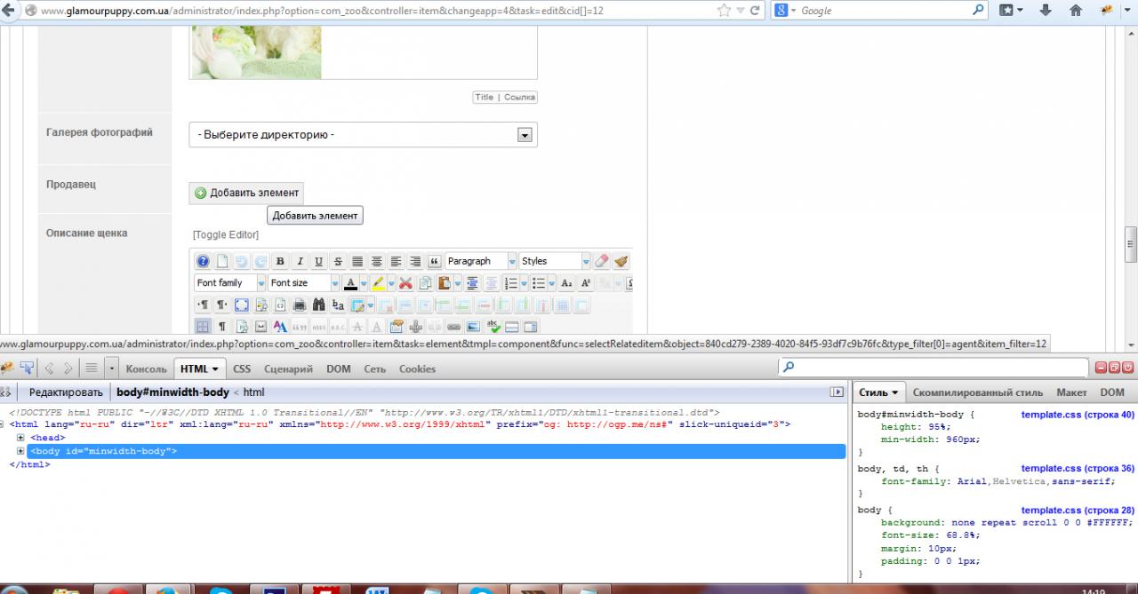The width and height of the screenshot is (1138, 594).
Task: Click the green Add element button
Action: point(246,193)
